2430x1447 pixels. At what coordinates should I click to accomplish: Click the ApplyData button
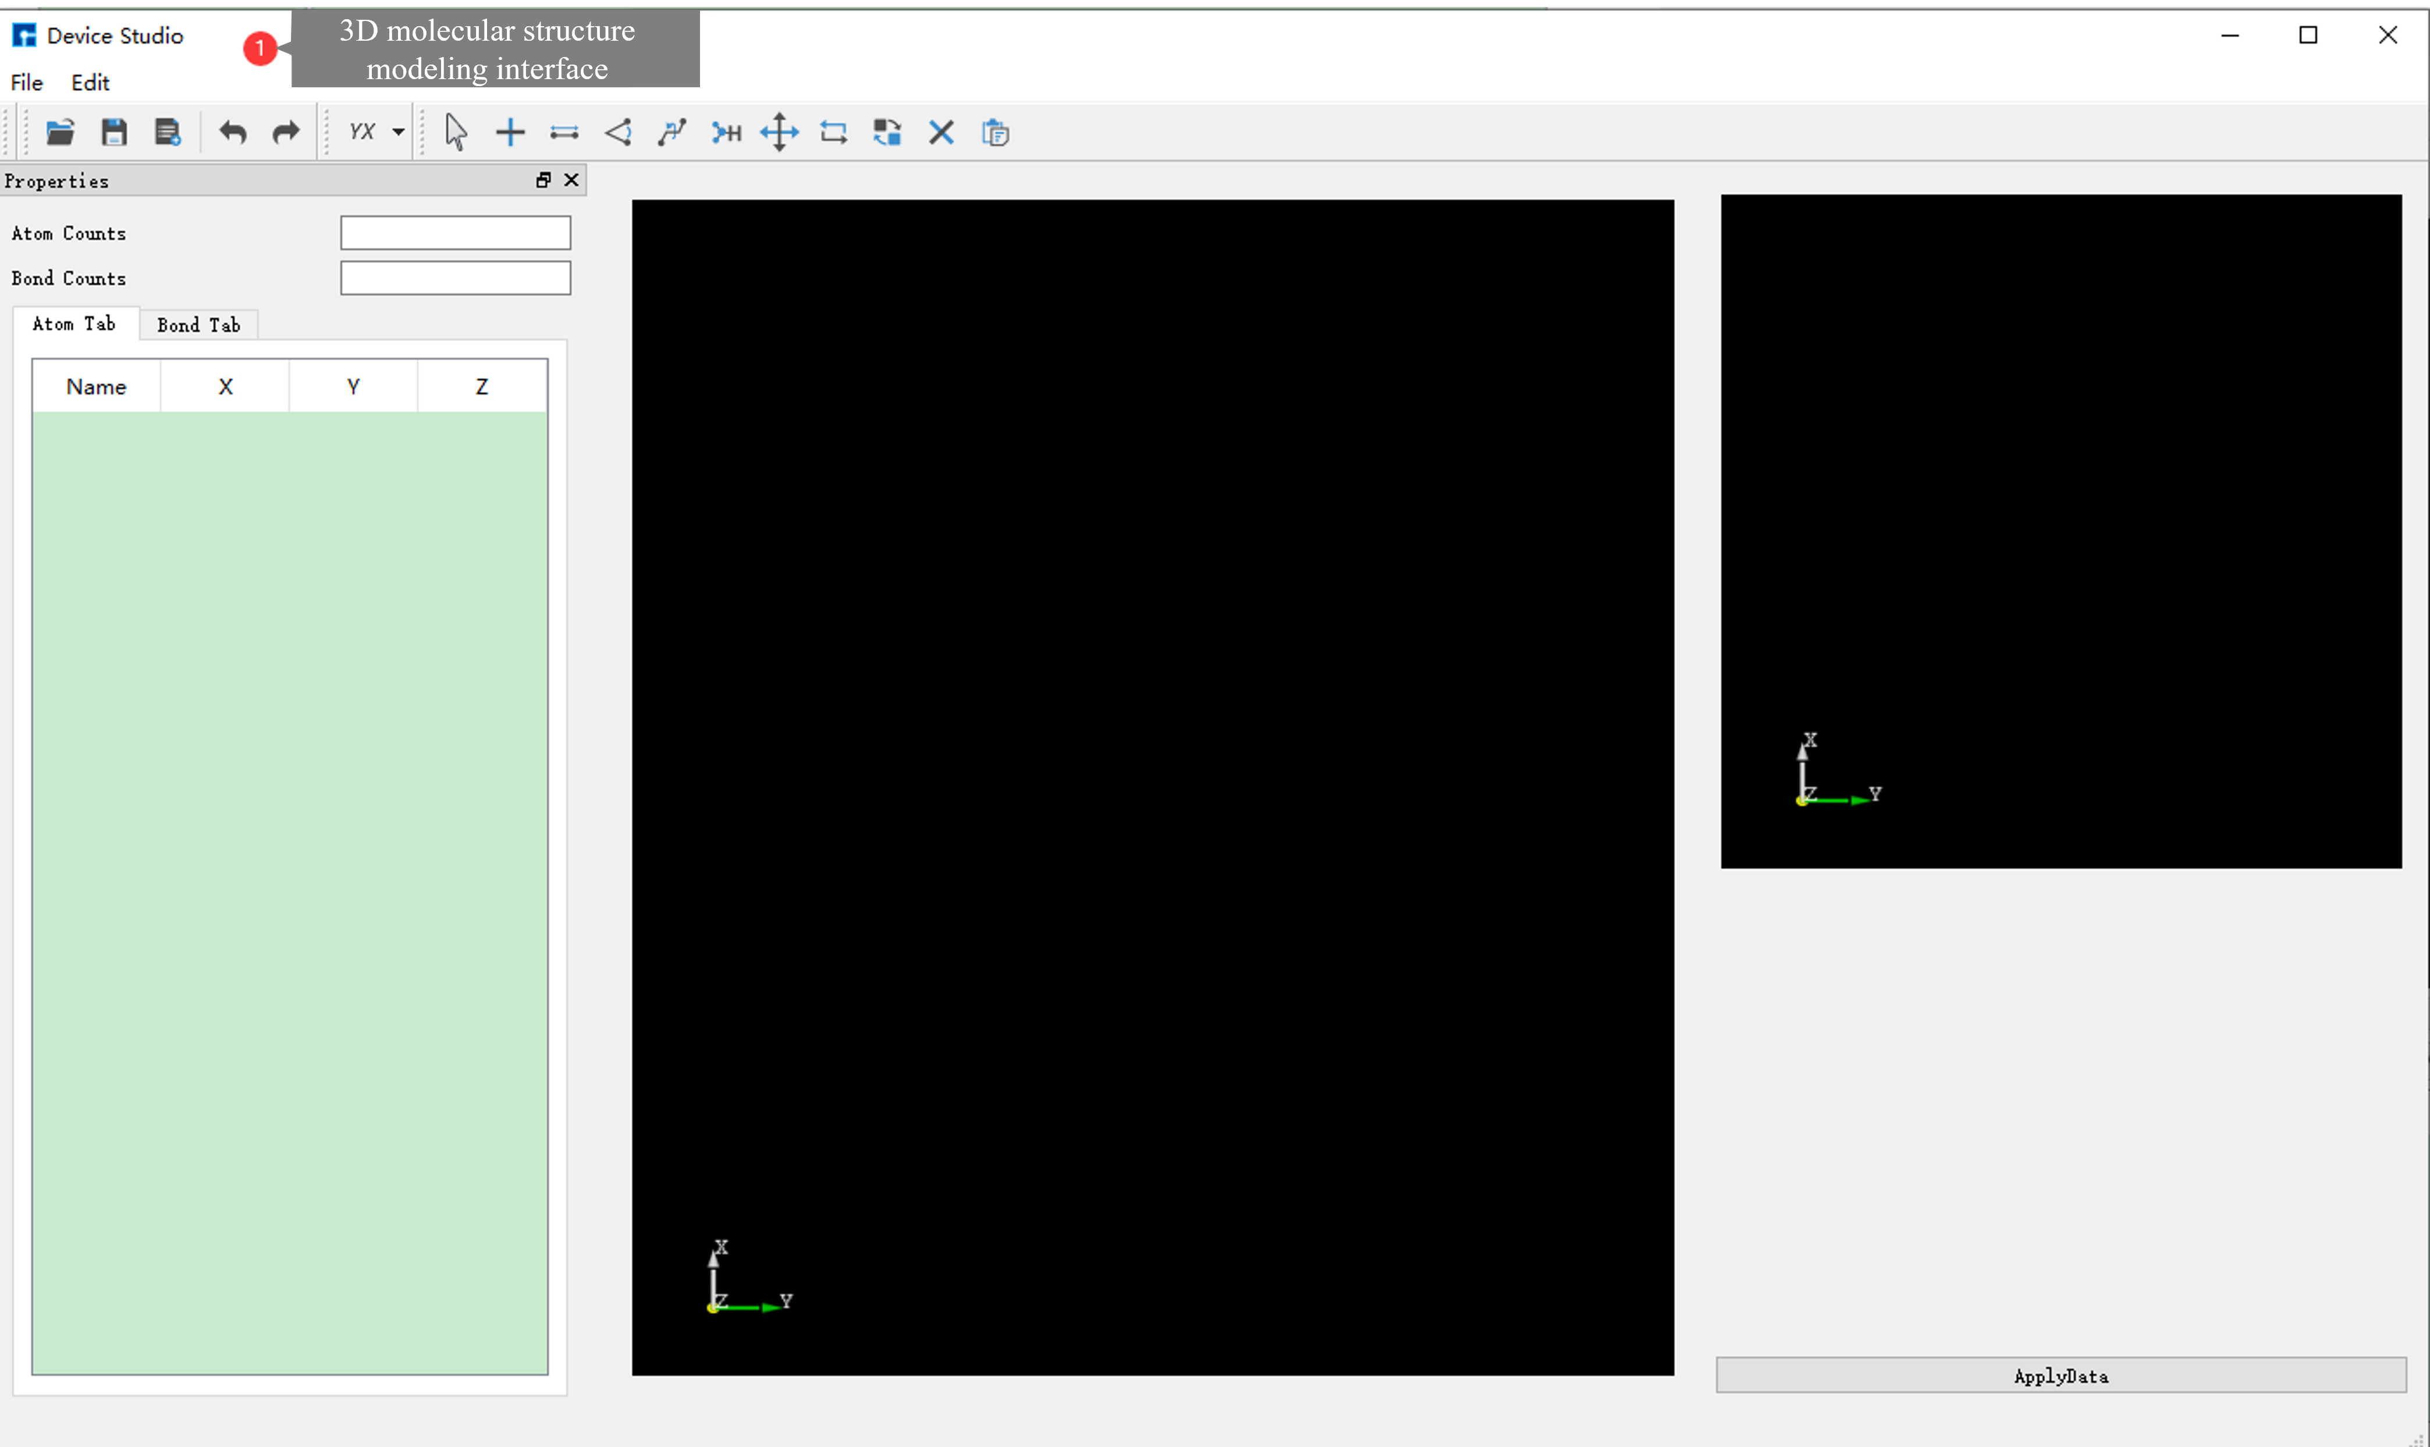[2060, 1376]
